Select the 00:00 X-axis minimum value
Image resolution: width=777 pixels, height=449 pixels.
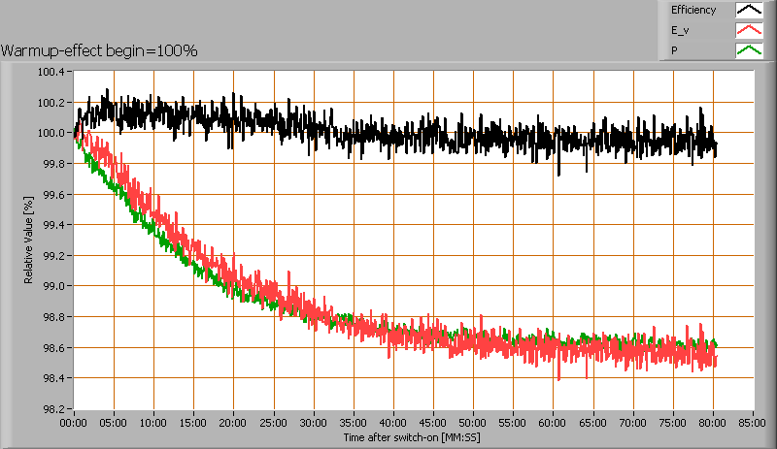tap(74, 424)
